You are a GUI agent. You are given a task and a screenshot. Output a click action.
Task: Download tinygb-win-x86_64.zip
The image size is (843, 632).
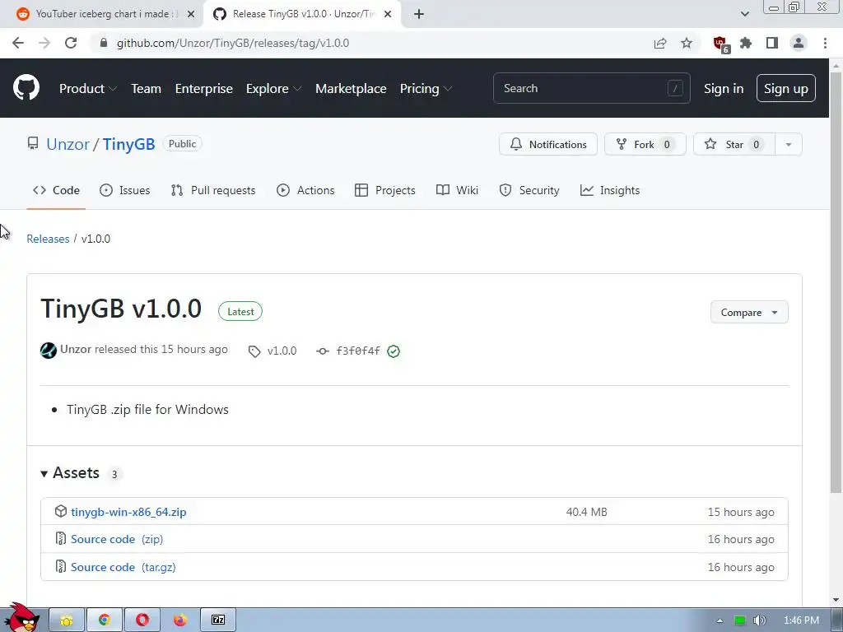point(128,512)
